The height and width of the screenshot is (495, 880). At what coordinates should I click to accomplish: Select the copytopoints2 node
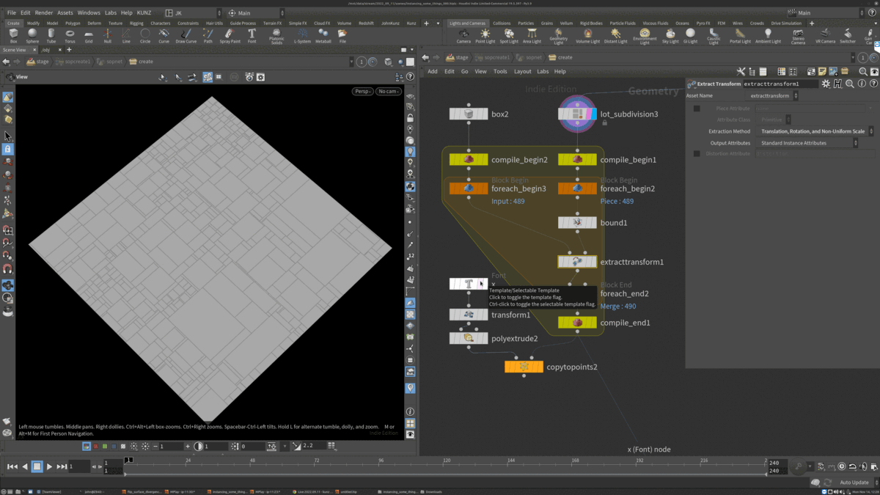524,367
